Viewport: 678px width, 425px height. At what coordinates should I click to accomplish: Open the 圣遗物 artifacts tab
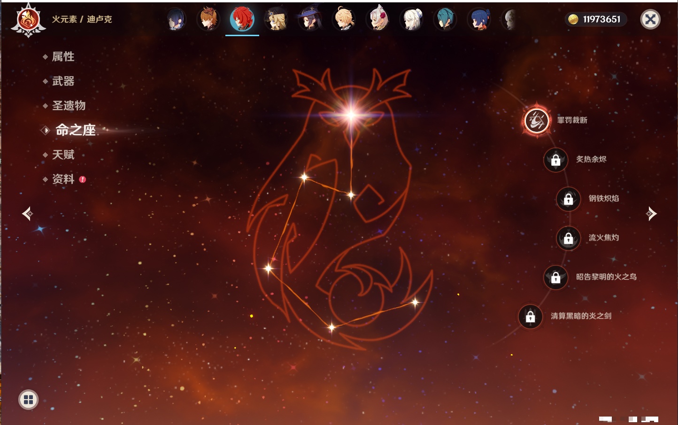(69, 106)
